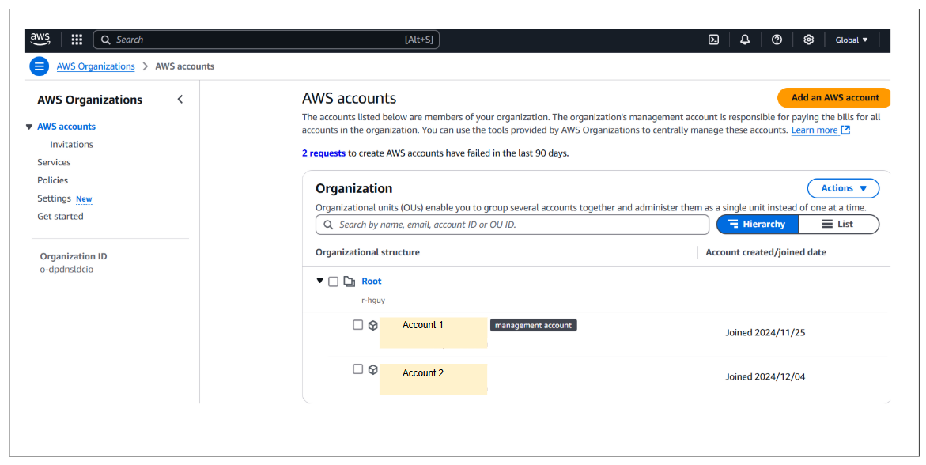
Task: Click the account icon beside Account 1
Action: [x=372, y=324]
